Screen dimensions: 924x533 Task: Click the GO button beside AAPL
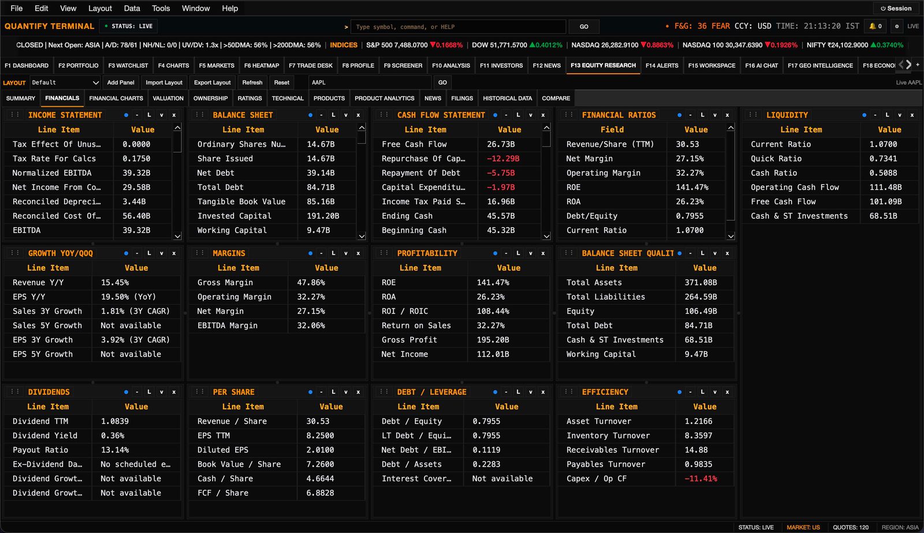[442, 82]
